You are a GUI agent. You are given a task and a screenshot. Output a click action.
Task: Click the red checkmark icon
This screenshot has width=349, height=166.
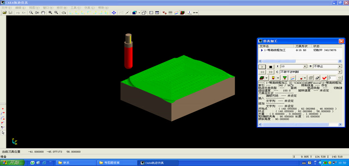coord(324,78)
